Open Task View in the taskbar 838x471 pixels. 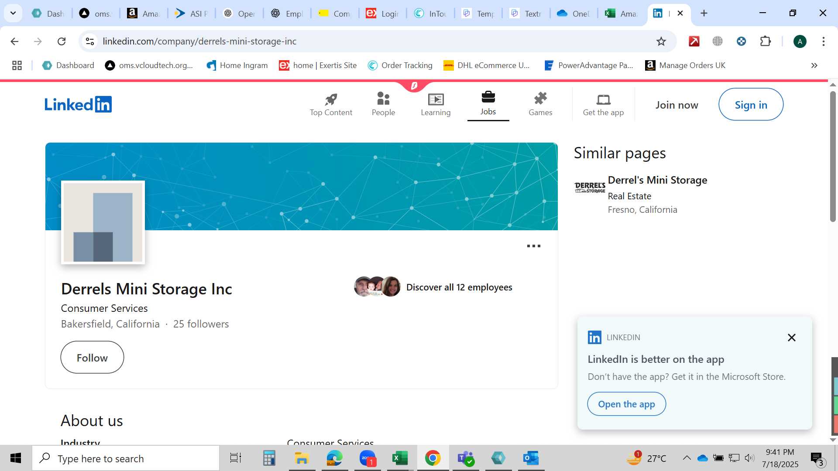click(236, 458)
